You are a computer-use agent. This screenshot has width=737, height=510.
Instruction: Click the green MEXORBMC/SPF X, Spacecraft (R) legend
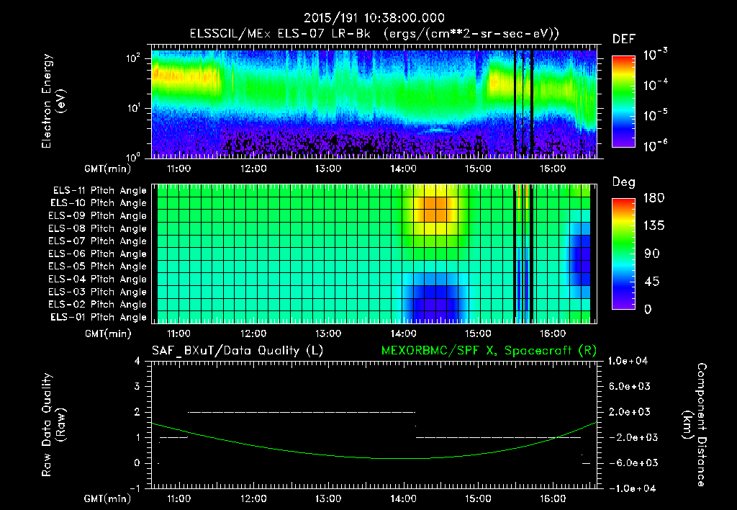click(x=489, y=351)
